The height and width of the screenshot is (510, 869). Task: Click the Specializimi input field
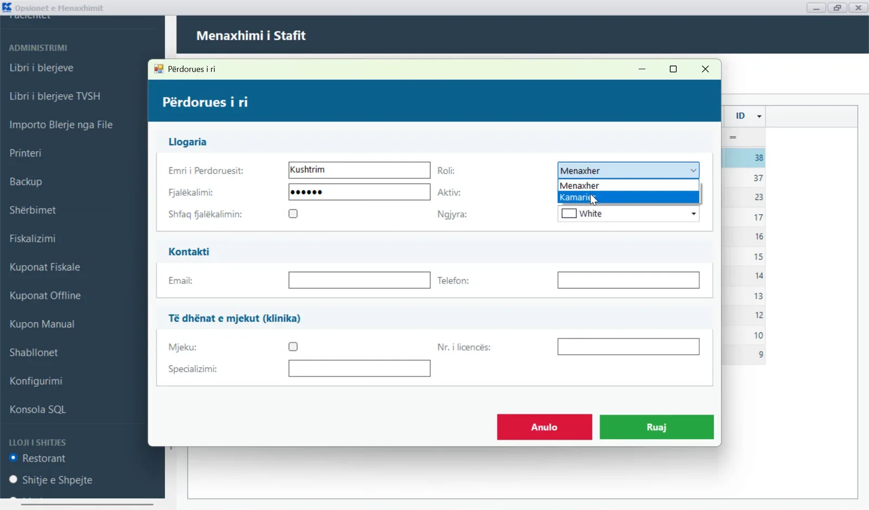pyautogui.click(x=360, y=369)
